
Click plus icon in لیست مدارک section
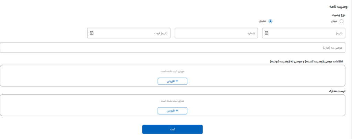point(177,111)
